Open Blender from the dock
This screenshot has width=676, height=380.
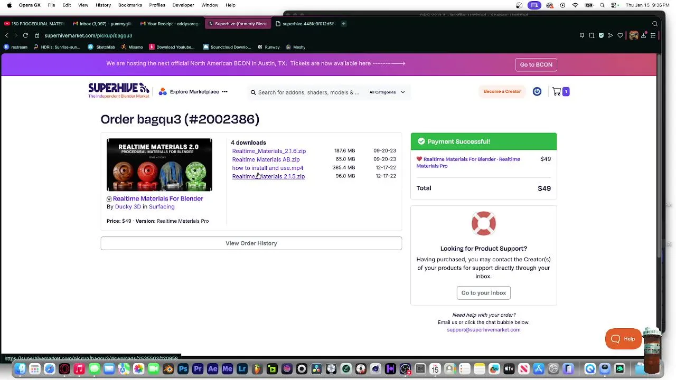tap(168, 369)
